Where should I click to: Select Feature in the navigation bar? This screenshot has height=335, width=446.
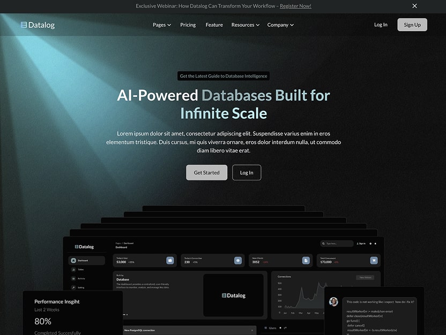click(214, 25)
